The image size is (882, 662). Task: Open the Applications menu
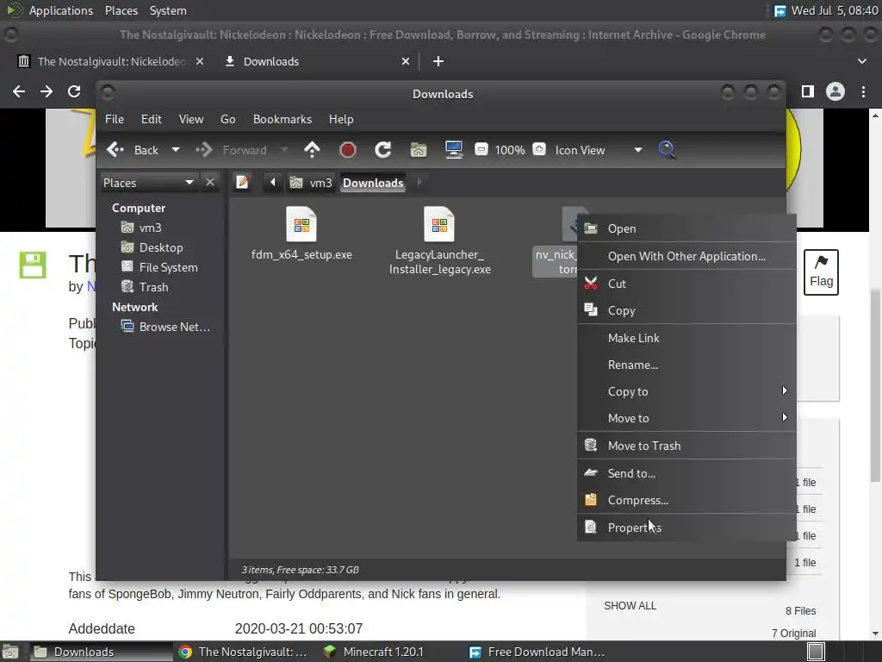(x=61, y=10)
